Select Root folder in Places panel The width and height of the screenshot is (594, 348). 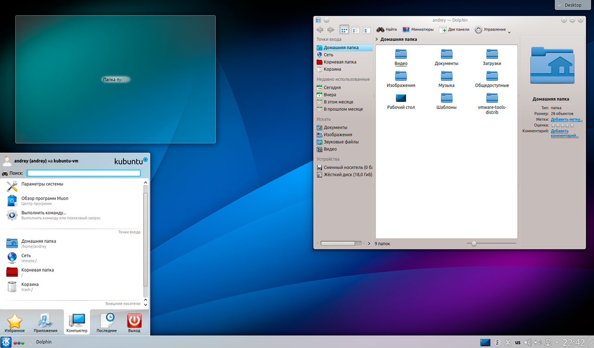click(x=340, y=62)
